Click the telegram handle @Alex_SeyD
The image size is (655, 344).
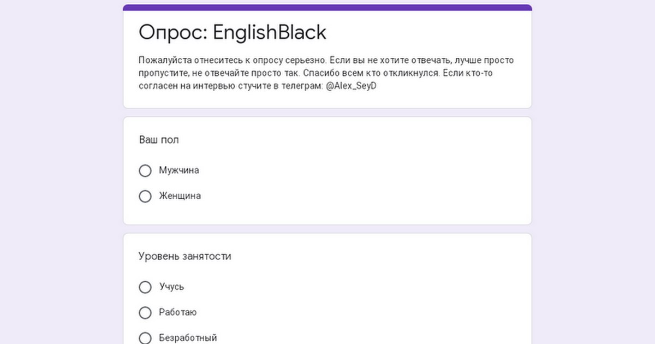click(x=351, y=87)
